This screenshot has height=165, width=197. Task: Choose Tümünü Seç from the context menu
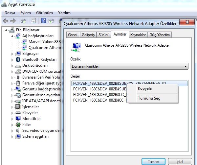[x=152, y=98]
